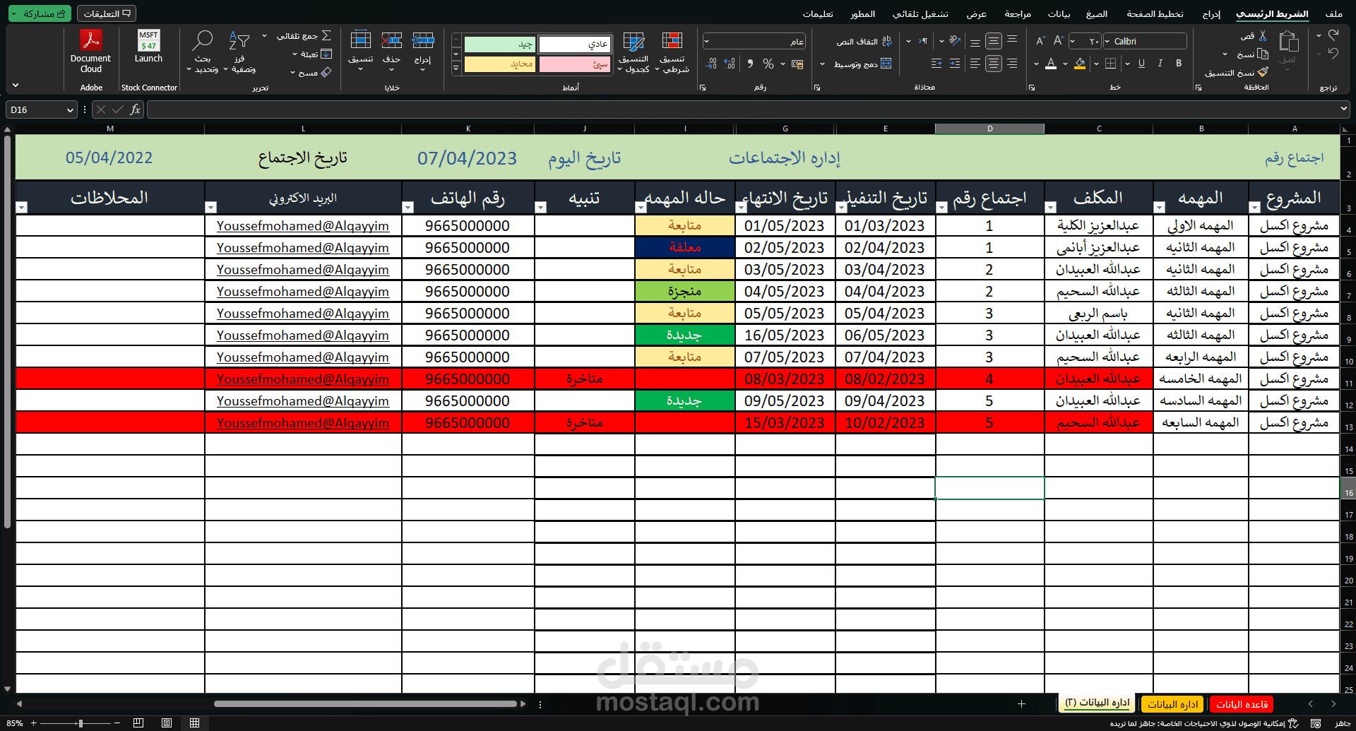The height and width of the screenshot is (731, 1356).
Task: Click the Cut (قص) scissors icon
Action: [1263, 35]
